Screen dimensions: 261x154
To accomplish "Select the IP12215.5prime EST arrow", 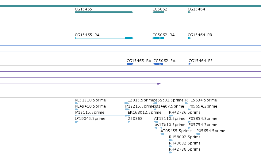I will [x=127, y=109].
